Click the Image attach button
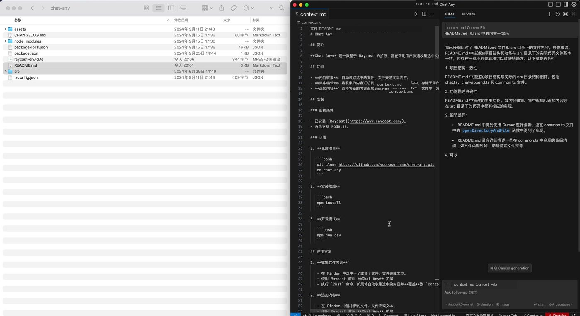The image size is (580, 316). [503, 304]
